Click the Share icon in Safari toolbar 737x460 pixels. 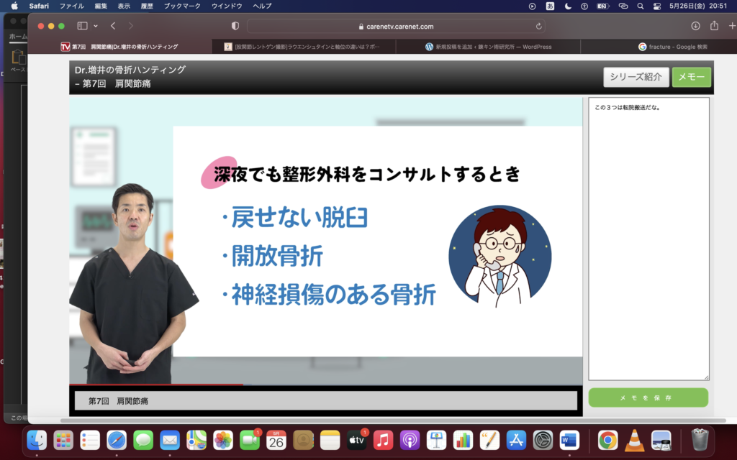[714, 26]
